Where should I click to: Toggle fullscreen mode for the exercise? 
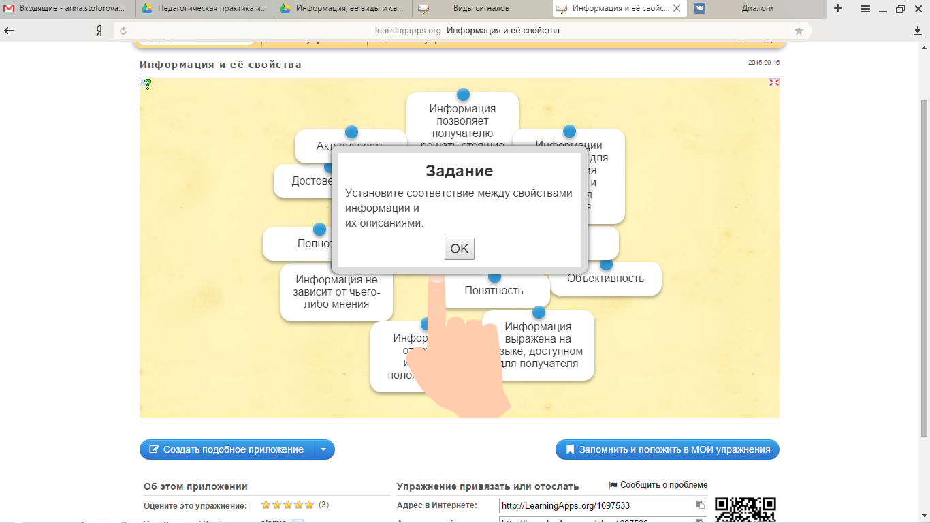(x=773, y=82)
